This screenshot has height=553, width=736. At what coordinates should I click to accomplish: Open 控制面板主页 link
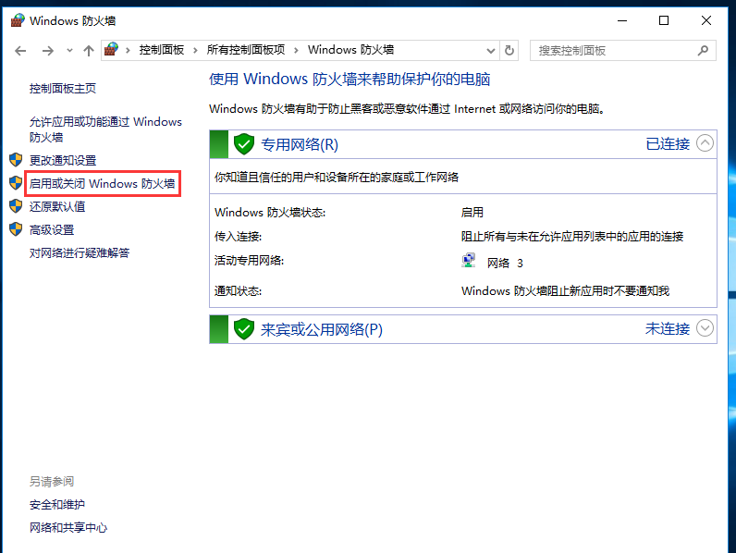(x=63, y=88)
